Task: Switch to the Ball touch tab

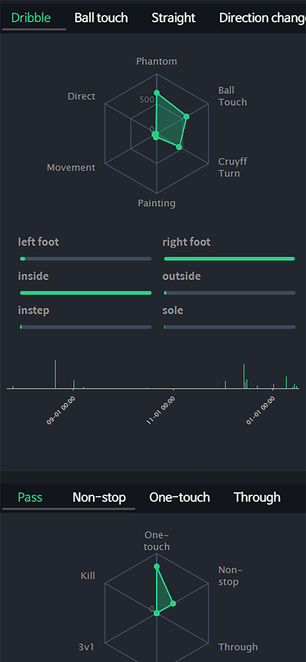Action: [101, 18]
